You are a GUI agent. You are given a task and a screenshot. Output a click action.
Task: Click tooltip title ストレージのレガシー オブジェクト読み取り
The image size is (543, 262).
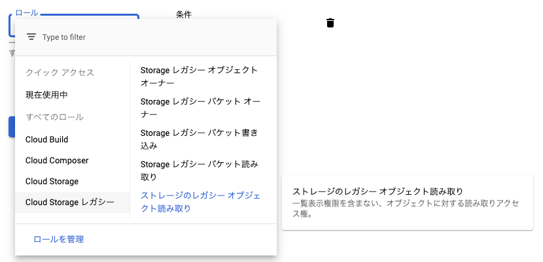[x=378, y=191]
